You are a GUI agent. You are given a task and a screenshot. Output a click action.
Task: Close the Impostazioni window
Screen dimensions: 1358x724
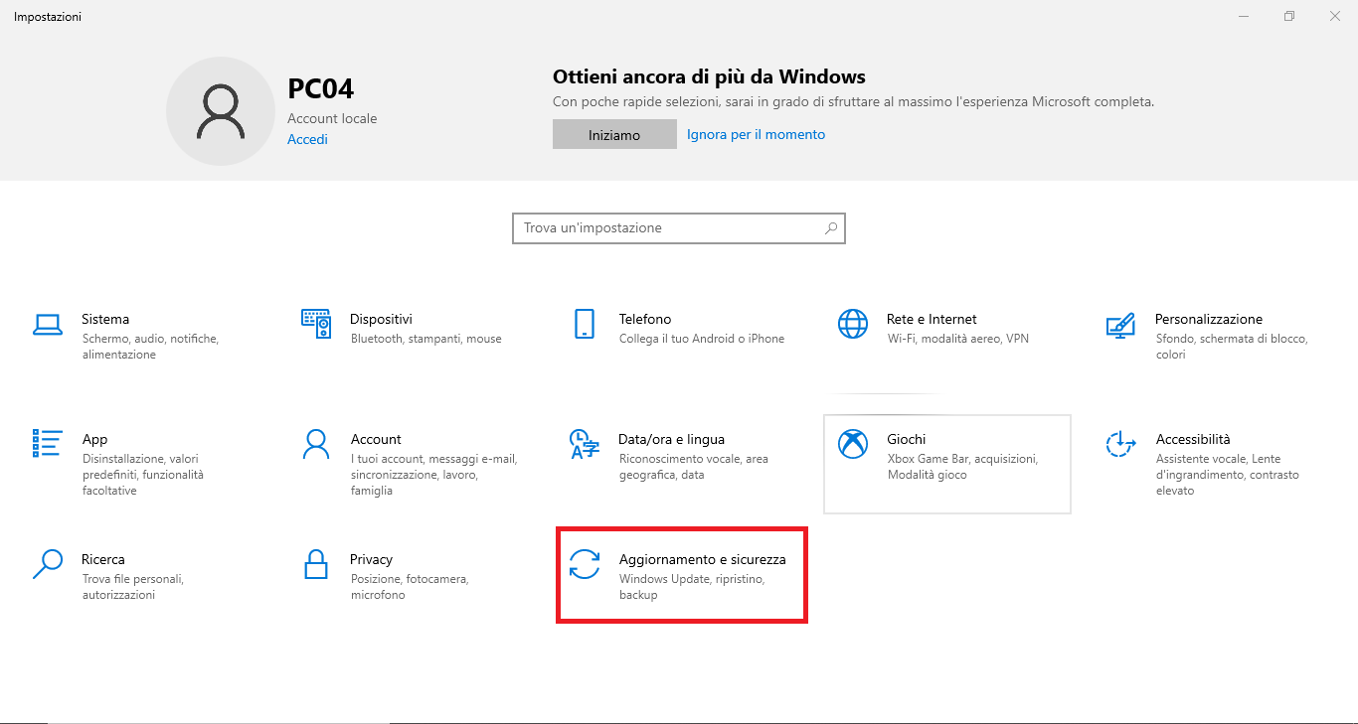click(1335, 16)
